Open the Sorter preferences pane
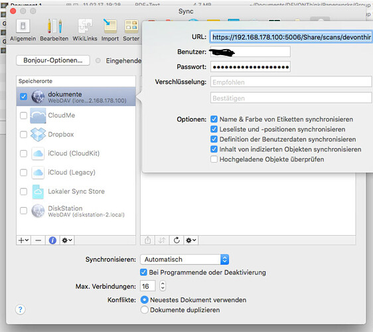 point(131,31)
